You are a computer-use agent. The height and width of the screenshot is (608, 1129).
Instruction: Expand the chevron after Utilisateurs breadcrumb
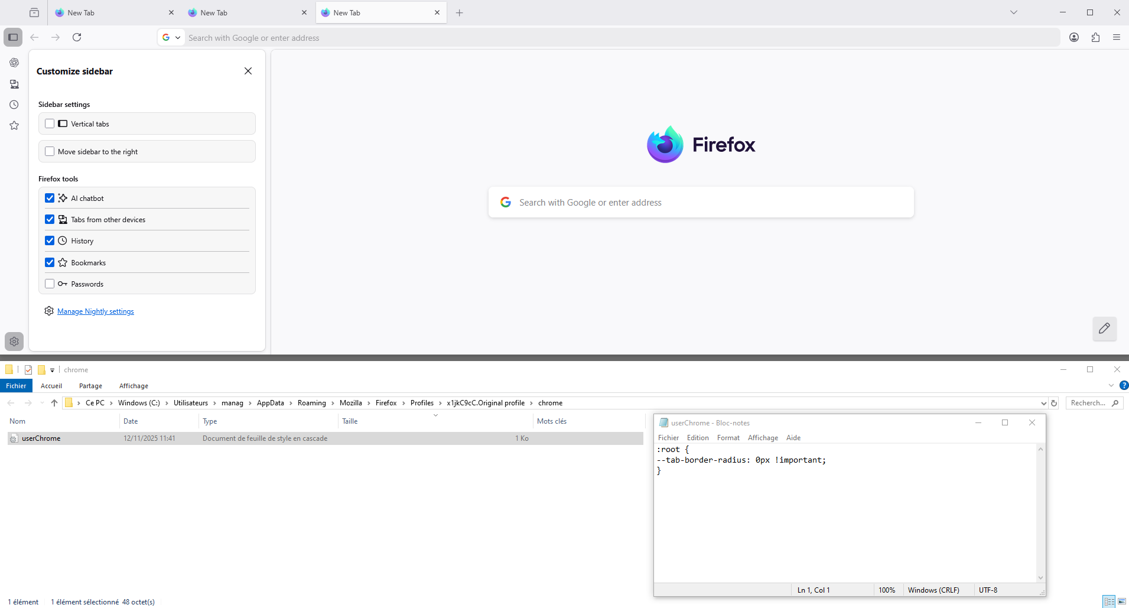click(214, 403)
